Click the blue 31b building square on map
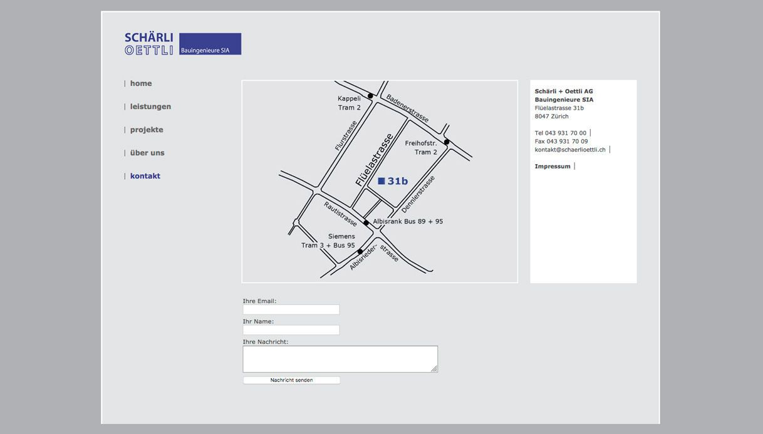The height and width of the screenshot is (434, 763). [x=381, y=181]
